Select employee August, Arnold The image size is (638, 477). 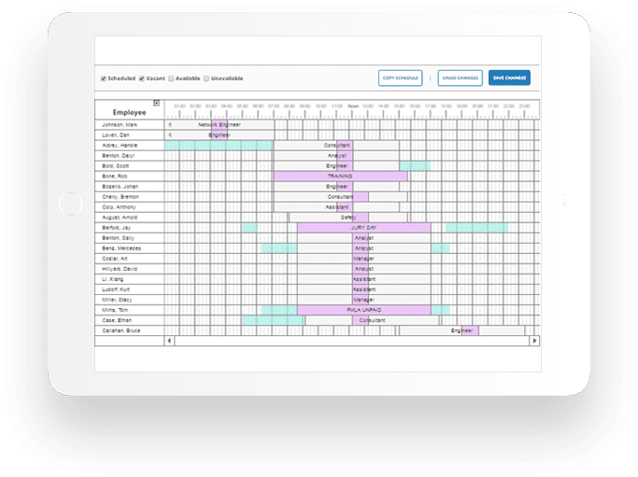tap(120, 217)
